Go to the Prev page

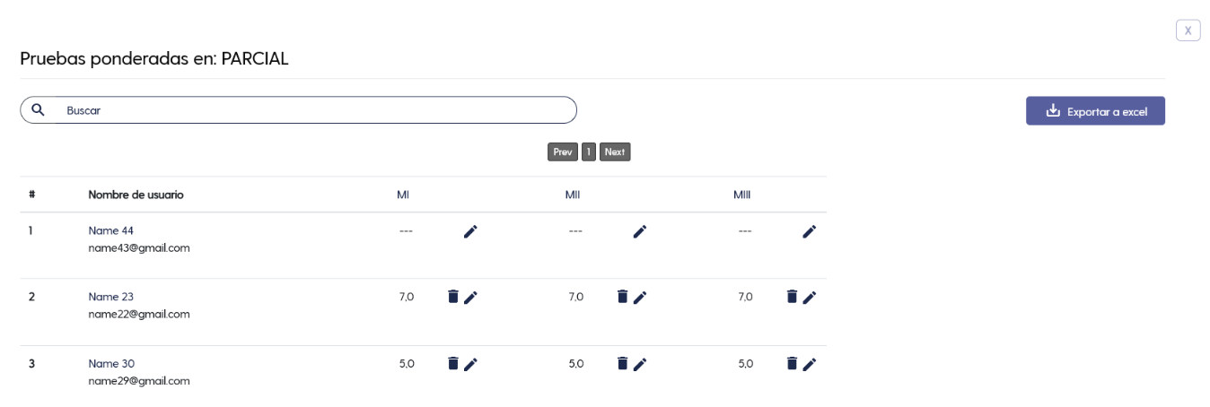click(563, 152)
